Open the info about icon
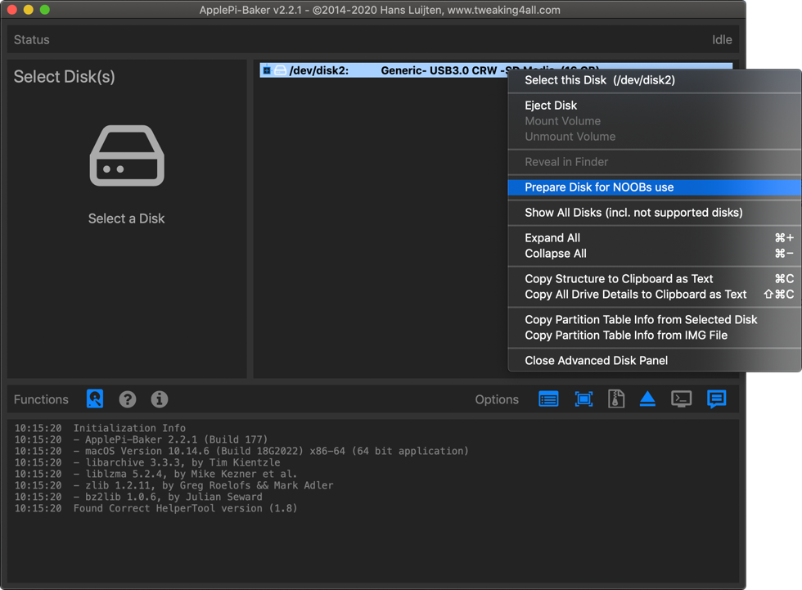802x590 pixels. tap(159, 399)
